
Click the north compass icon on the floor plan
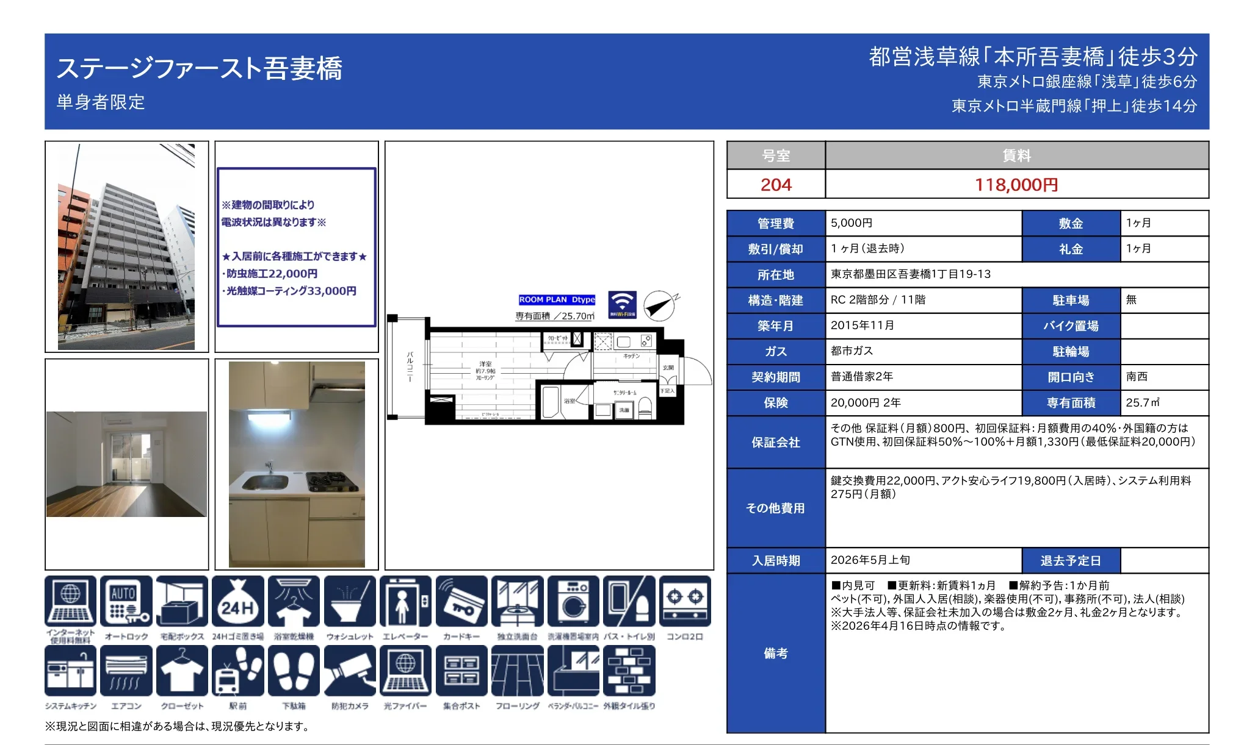[x=660, y=305]
